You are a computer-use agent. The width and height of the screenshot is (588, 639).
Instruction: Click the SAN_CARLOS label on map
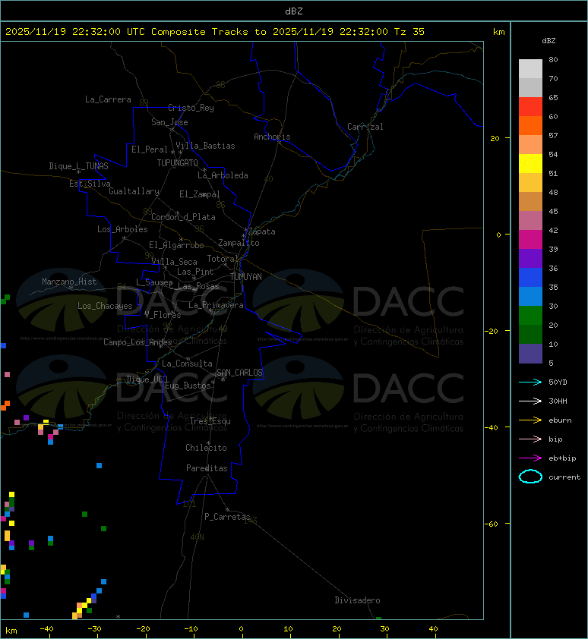(239, 373)
